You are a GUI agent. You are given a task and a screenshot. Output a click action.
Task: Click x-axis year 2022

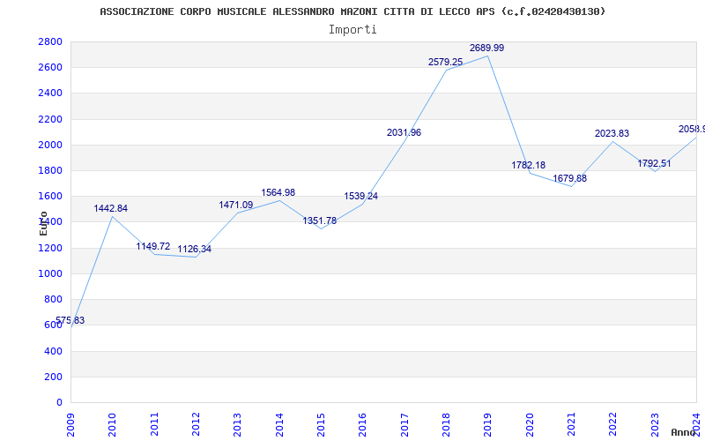(x=612, y=424)
